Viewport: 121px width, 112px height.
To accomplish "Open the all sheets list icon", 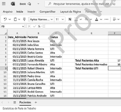I will [x=15, y=102].
